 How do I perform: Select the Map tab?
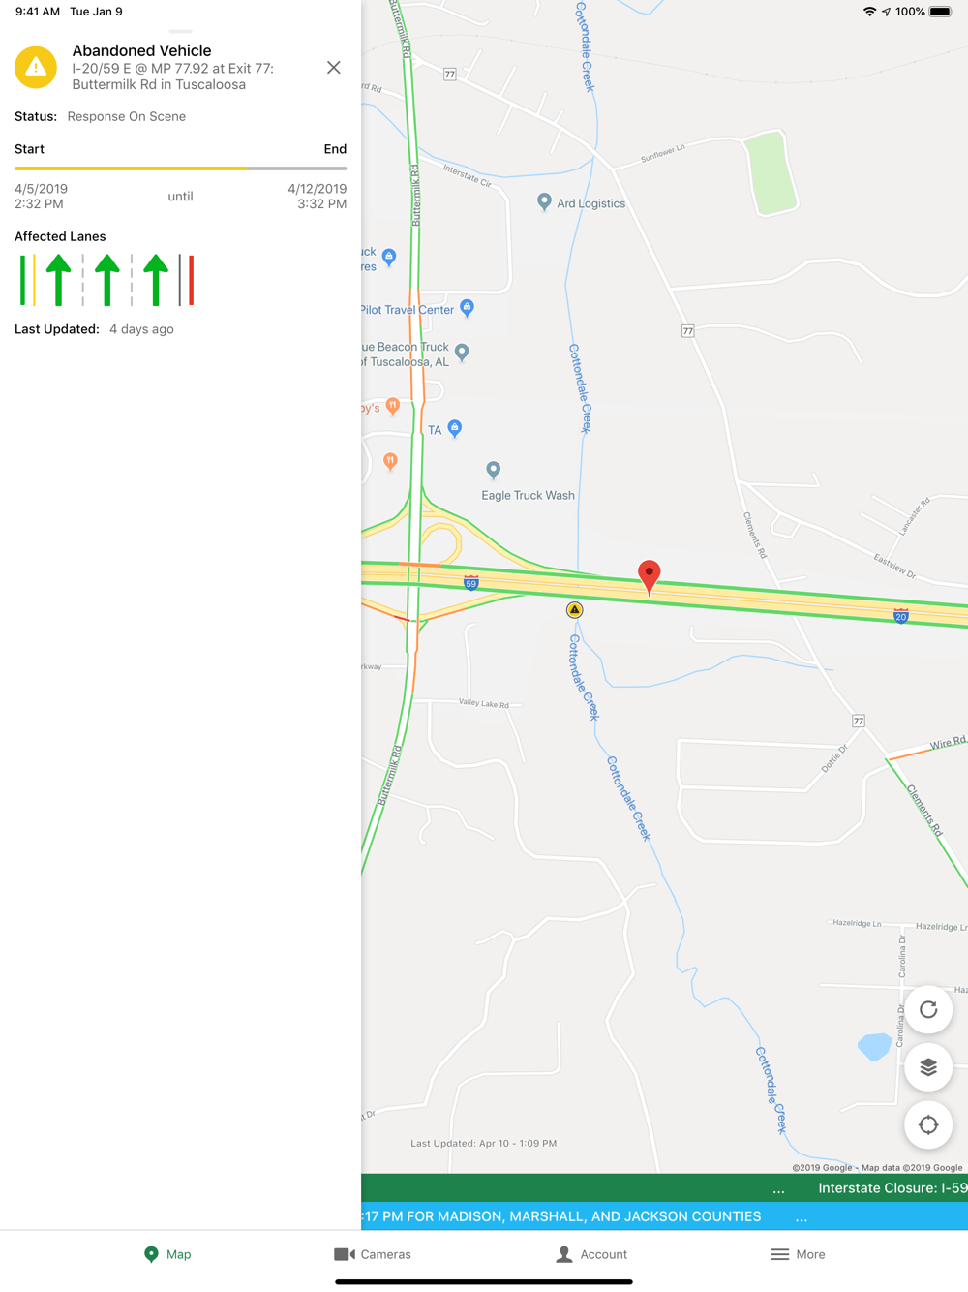click(167, 1254)
